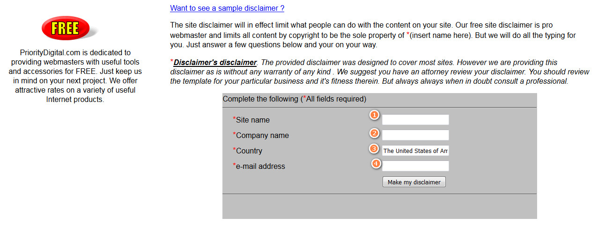This screenshot has height=225, width=605.
Task: Focus the Company name text field
Action: click(x=415, y=135)
